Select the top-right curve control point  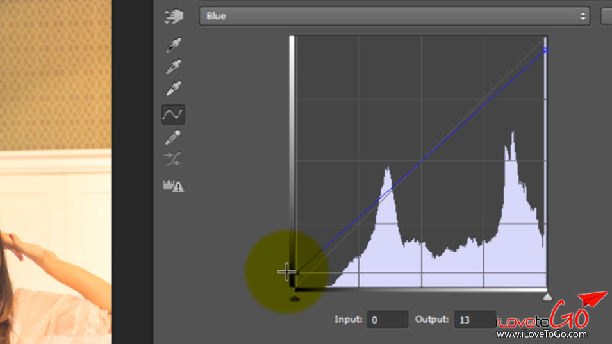545,50
